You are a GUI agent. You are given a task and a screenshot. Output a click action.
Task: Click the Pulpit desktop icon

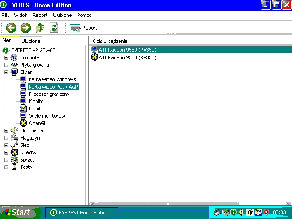[x=23, y=109]
